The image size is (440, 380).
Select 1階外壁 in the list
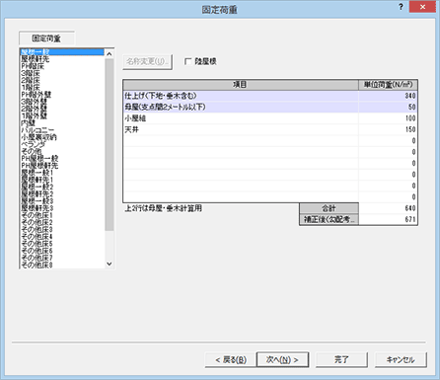pos(62,115)
